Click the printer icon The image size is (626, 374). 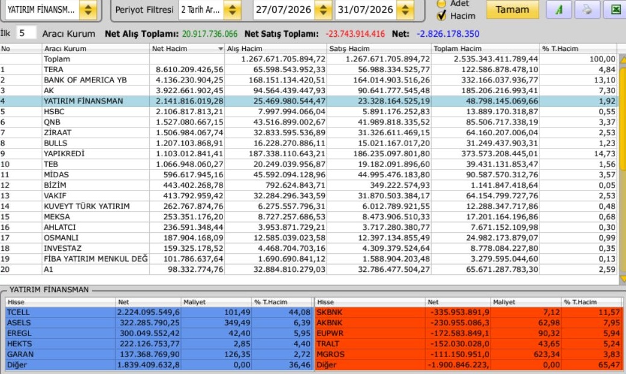click(587, 10)
